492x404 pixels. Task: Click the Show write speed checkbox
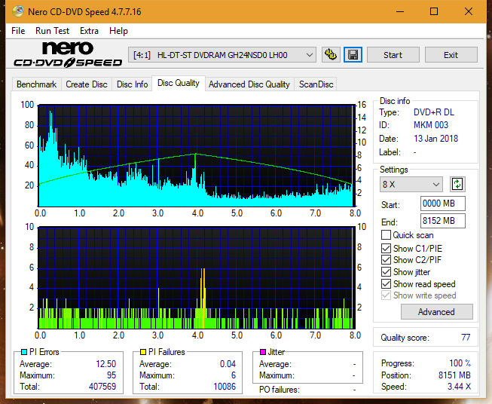pos(386,295)
